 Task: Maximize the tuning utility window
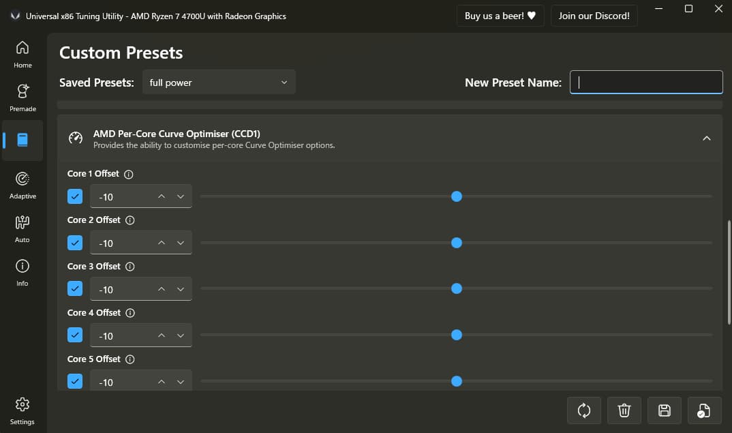point(688,8)
